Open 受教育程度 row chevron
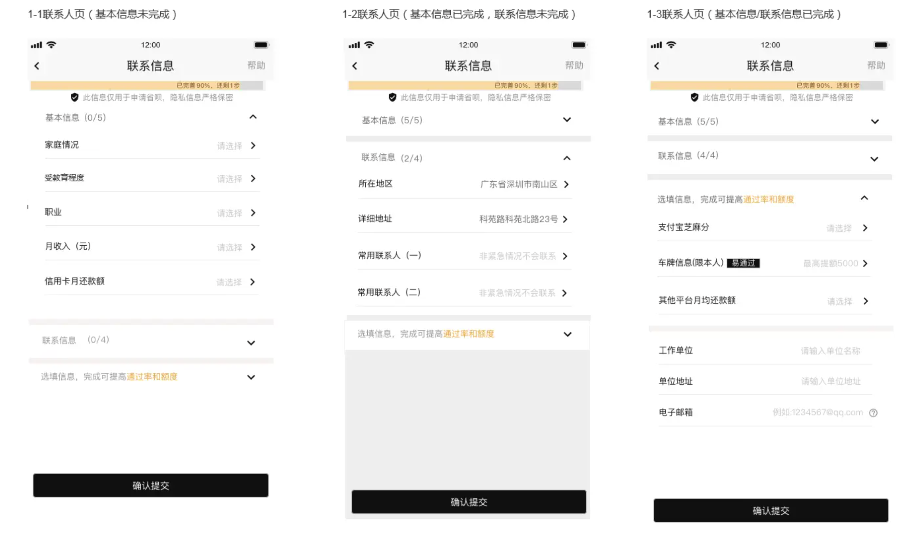Viewport: 912px width, 533px height. (x=253, y=178)
